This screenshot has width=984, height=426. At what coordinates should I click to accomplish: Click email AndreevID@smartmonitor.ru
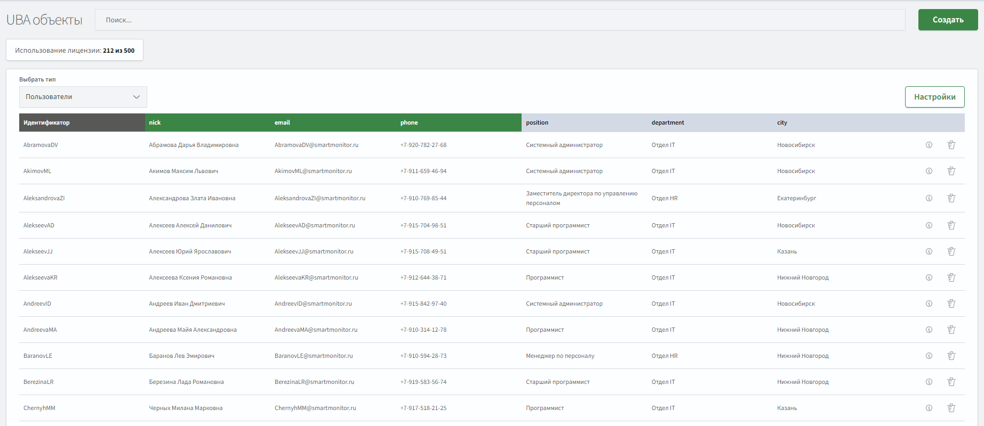pyautogui.click(x=313, y=304)
